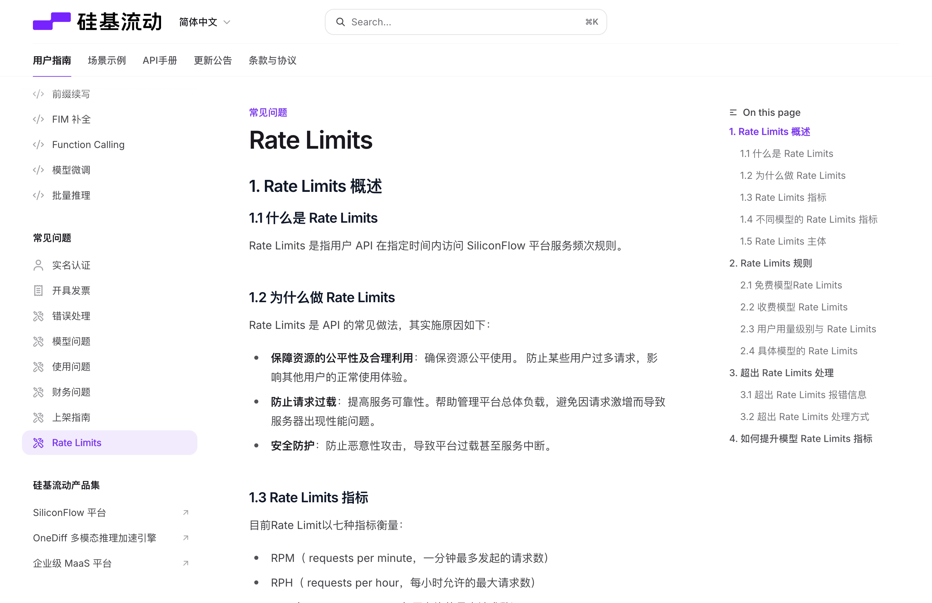This screenshot has height=603, width=932.
Task: Select the highlighted Rate Limits sidebar item
Action: click(110, 443)
